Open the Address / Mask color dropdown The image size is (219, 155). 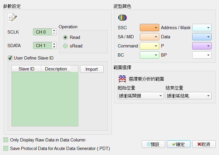[202, 27]
